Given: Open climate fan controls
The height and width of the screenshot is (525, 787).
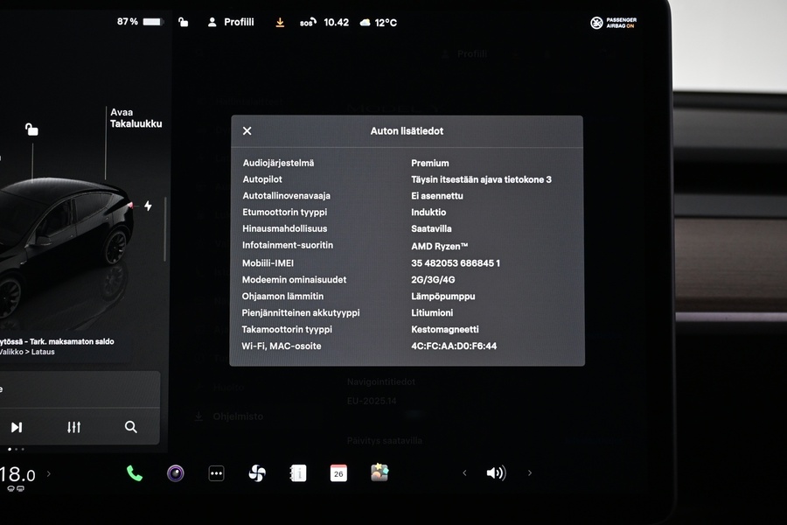Looking at the screenshot, I should pyautogui.click(x=257, y=473).
